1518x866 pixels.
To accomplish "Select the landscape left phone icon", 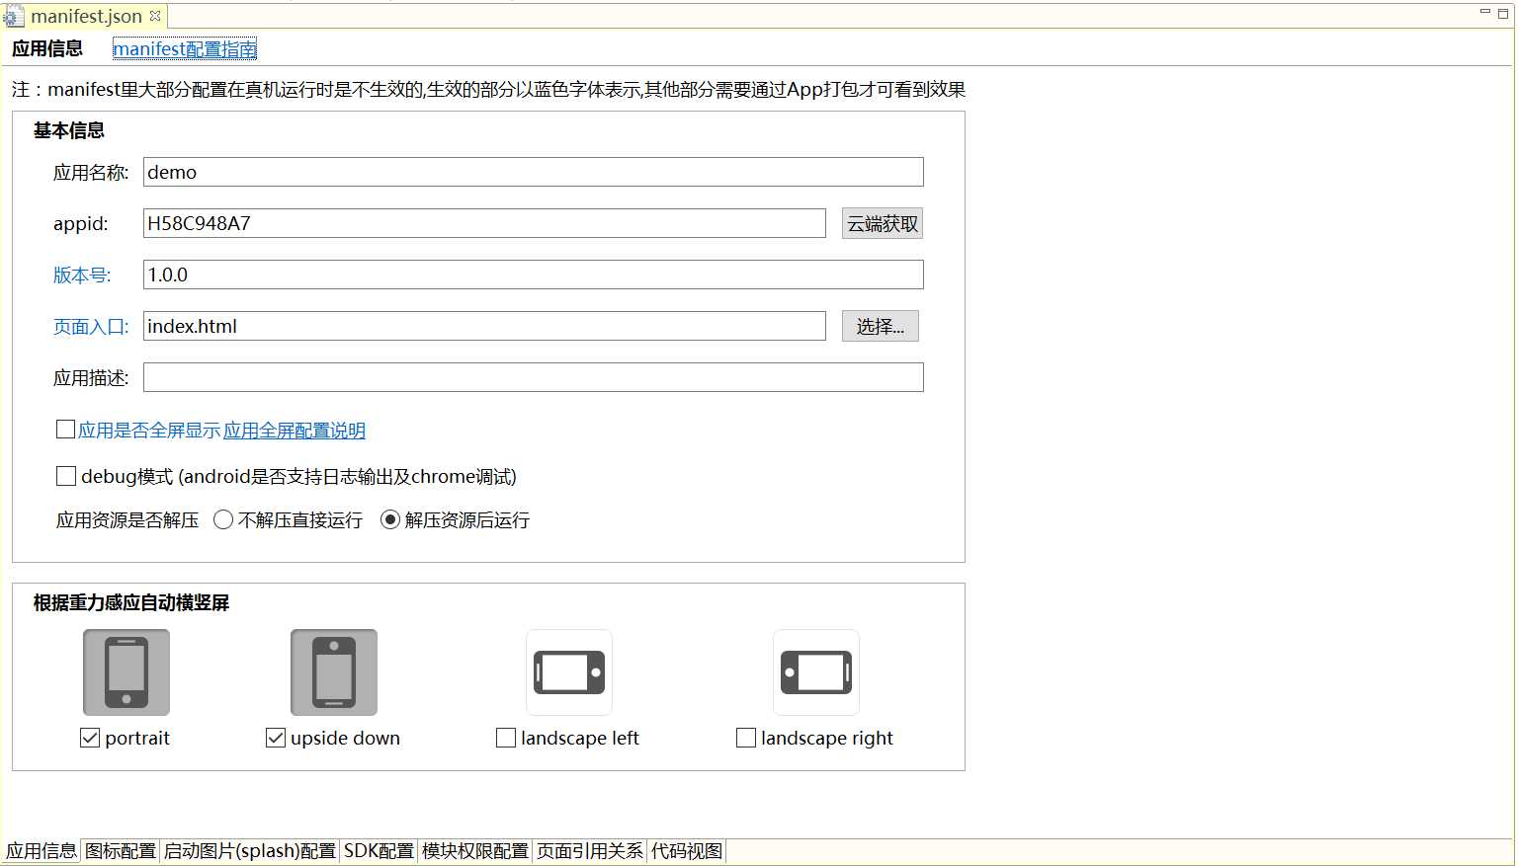I will [569, 672].
